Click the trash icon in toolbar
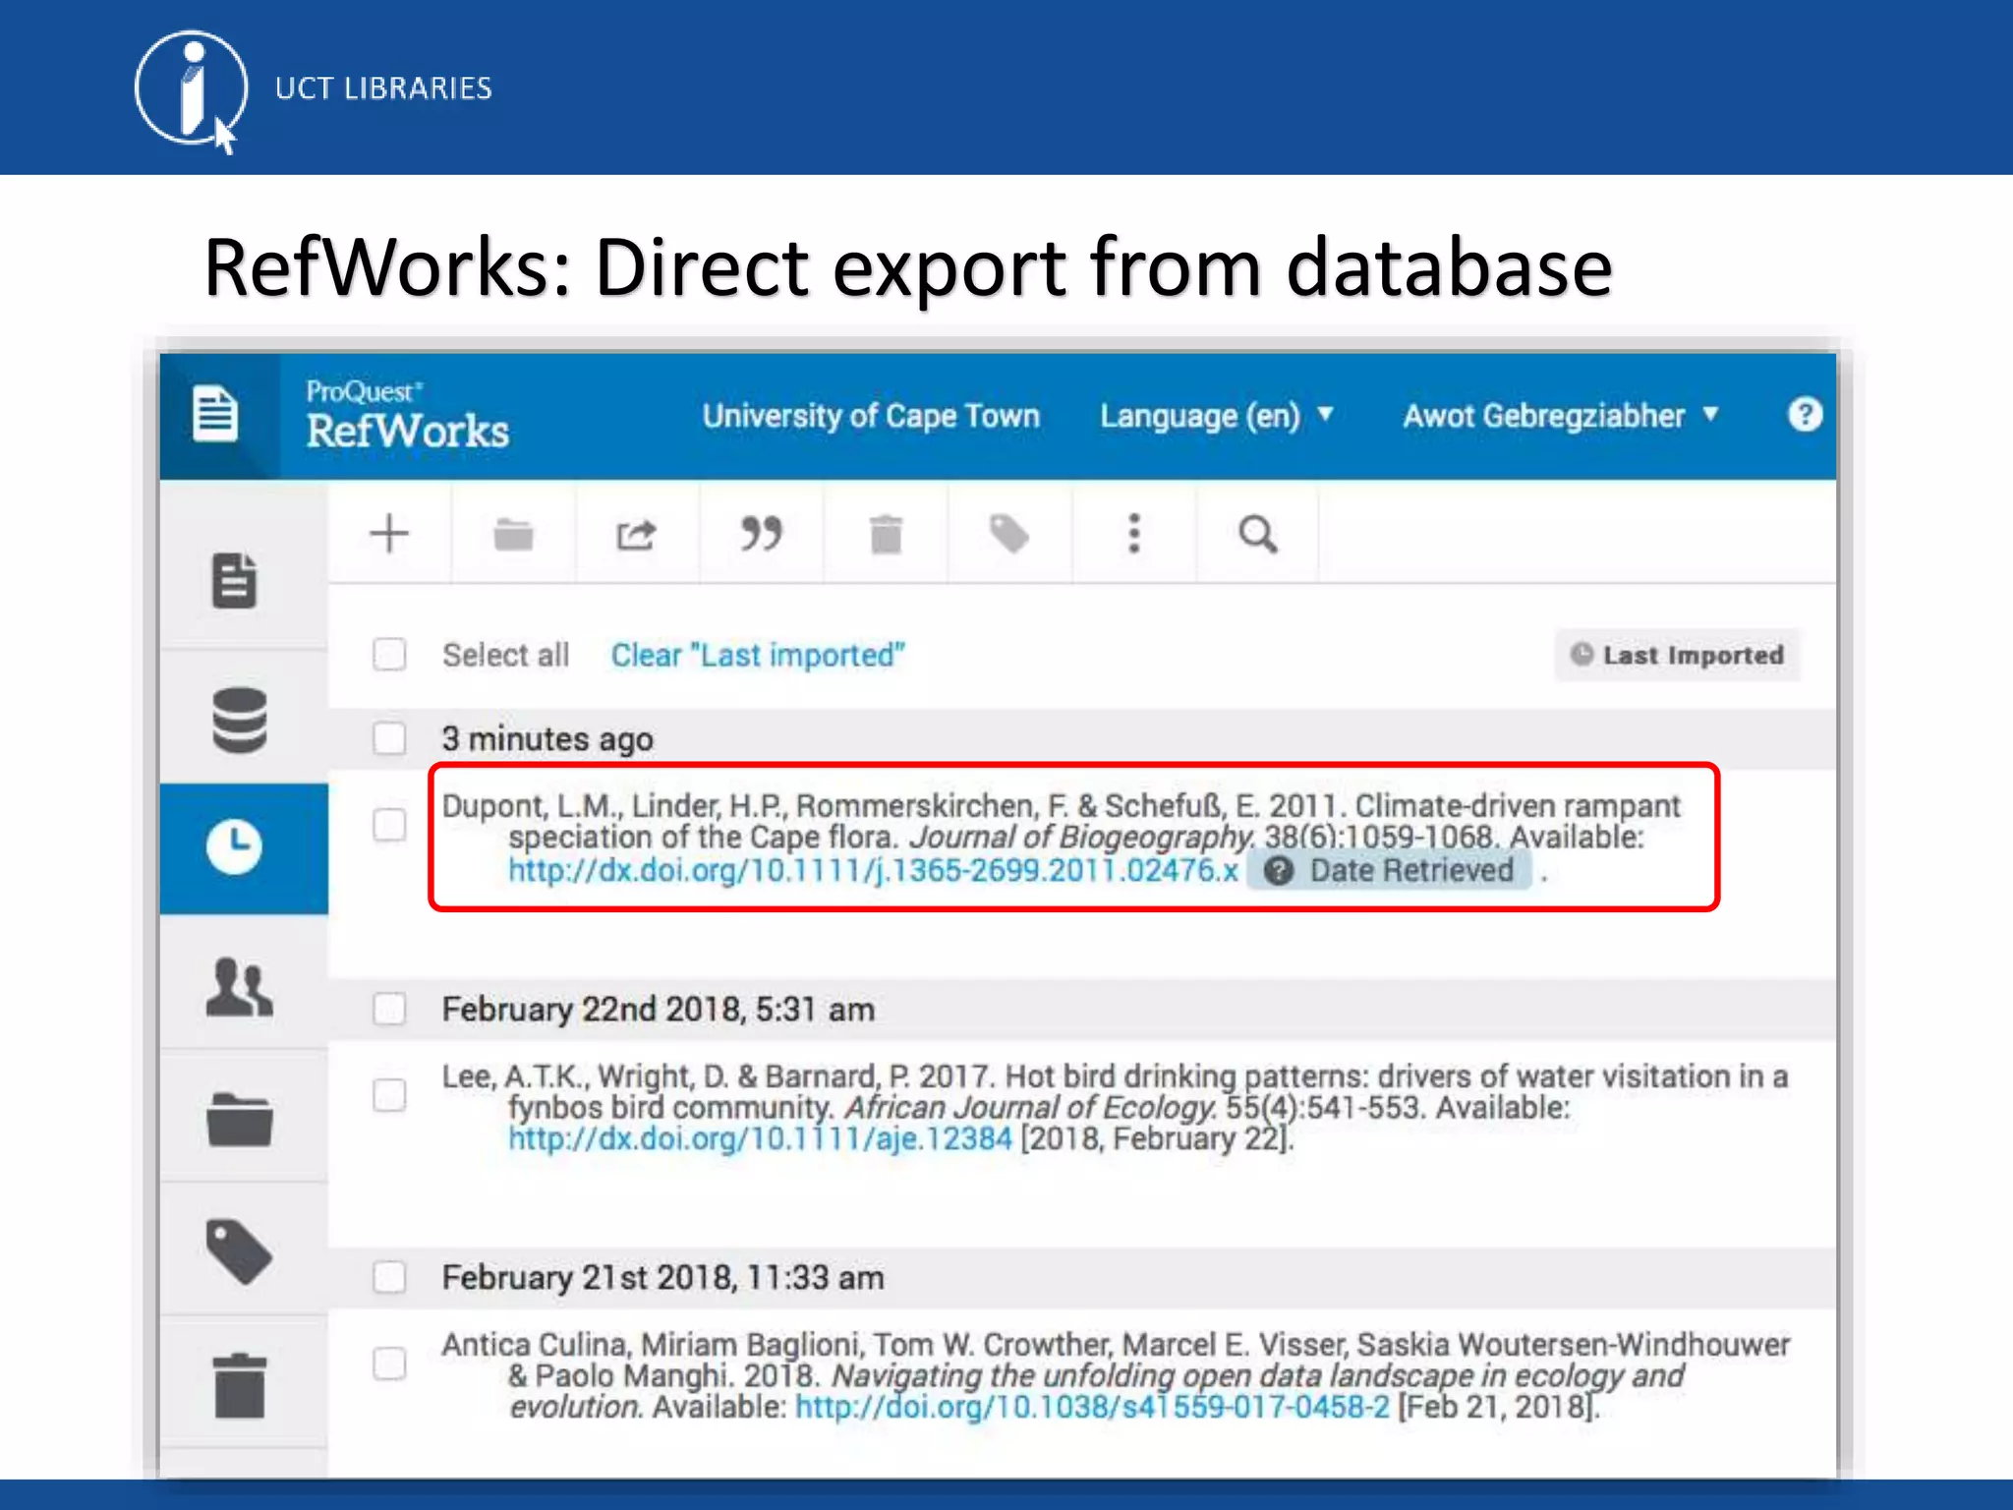2013x1510 pixels. [886, 534]
